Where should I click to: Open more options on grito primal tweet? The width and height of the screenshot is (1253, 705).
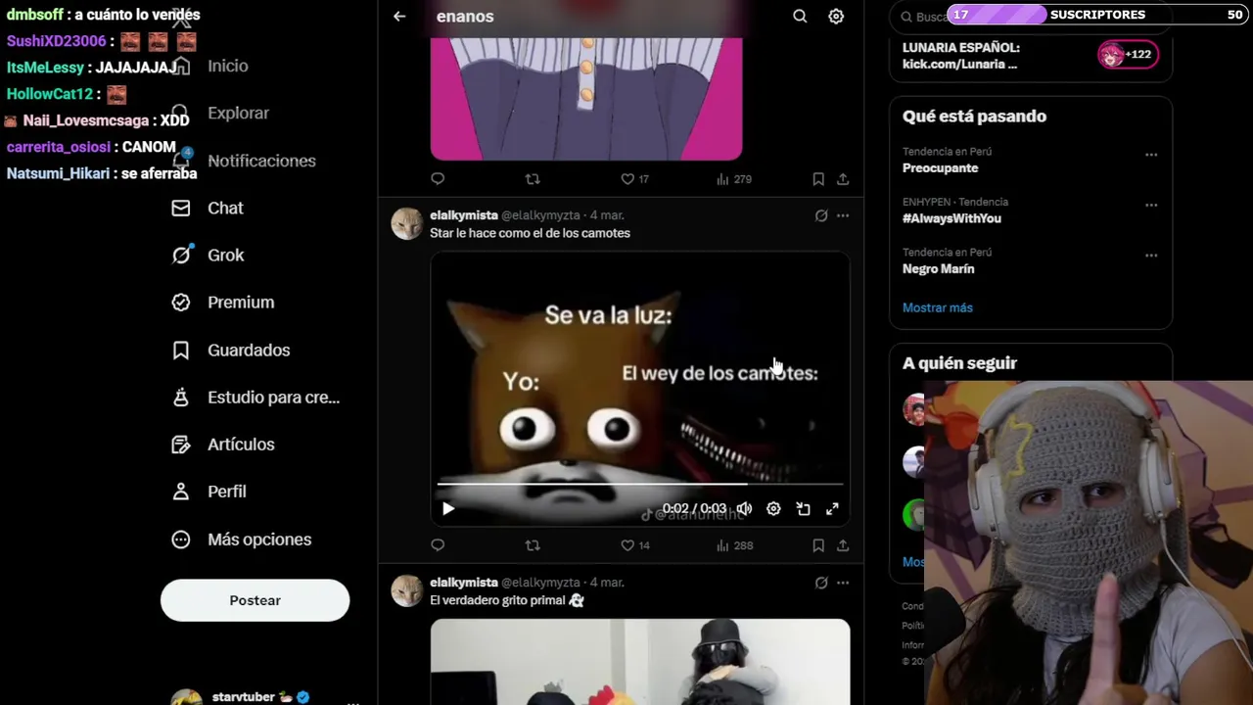pyautogui.click(x=843, y=583)
